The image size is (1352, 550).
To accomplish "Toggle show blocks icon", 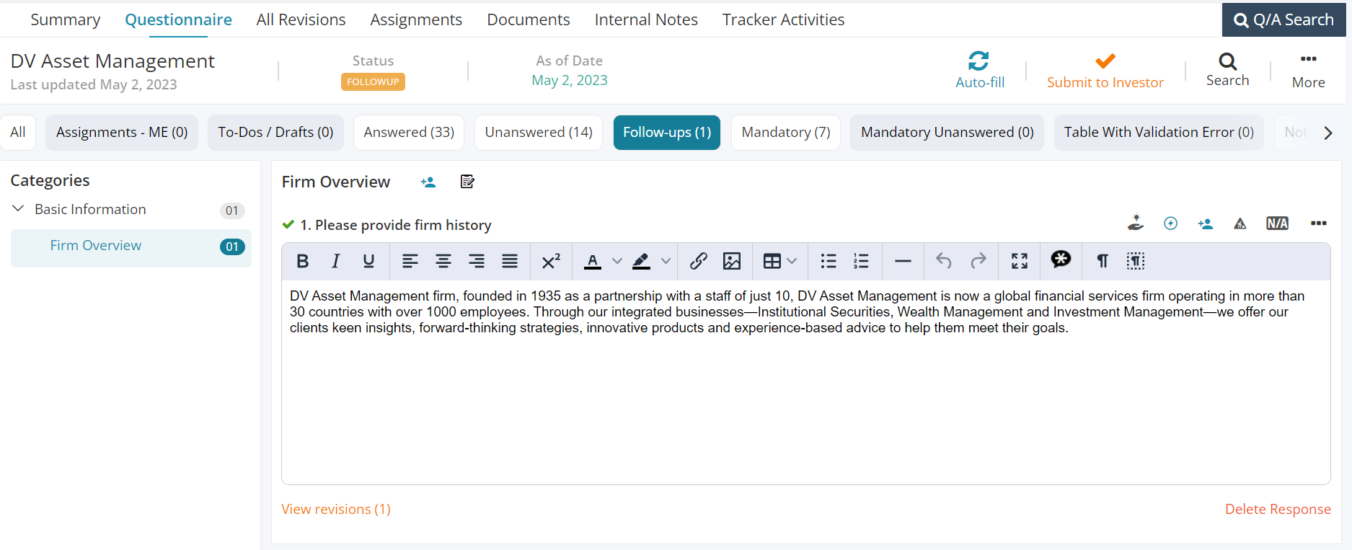I will [x=1136, y=261].
